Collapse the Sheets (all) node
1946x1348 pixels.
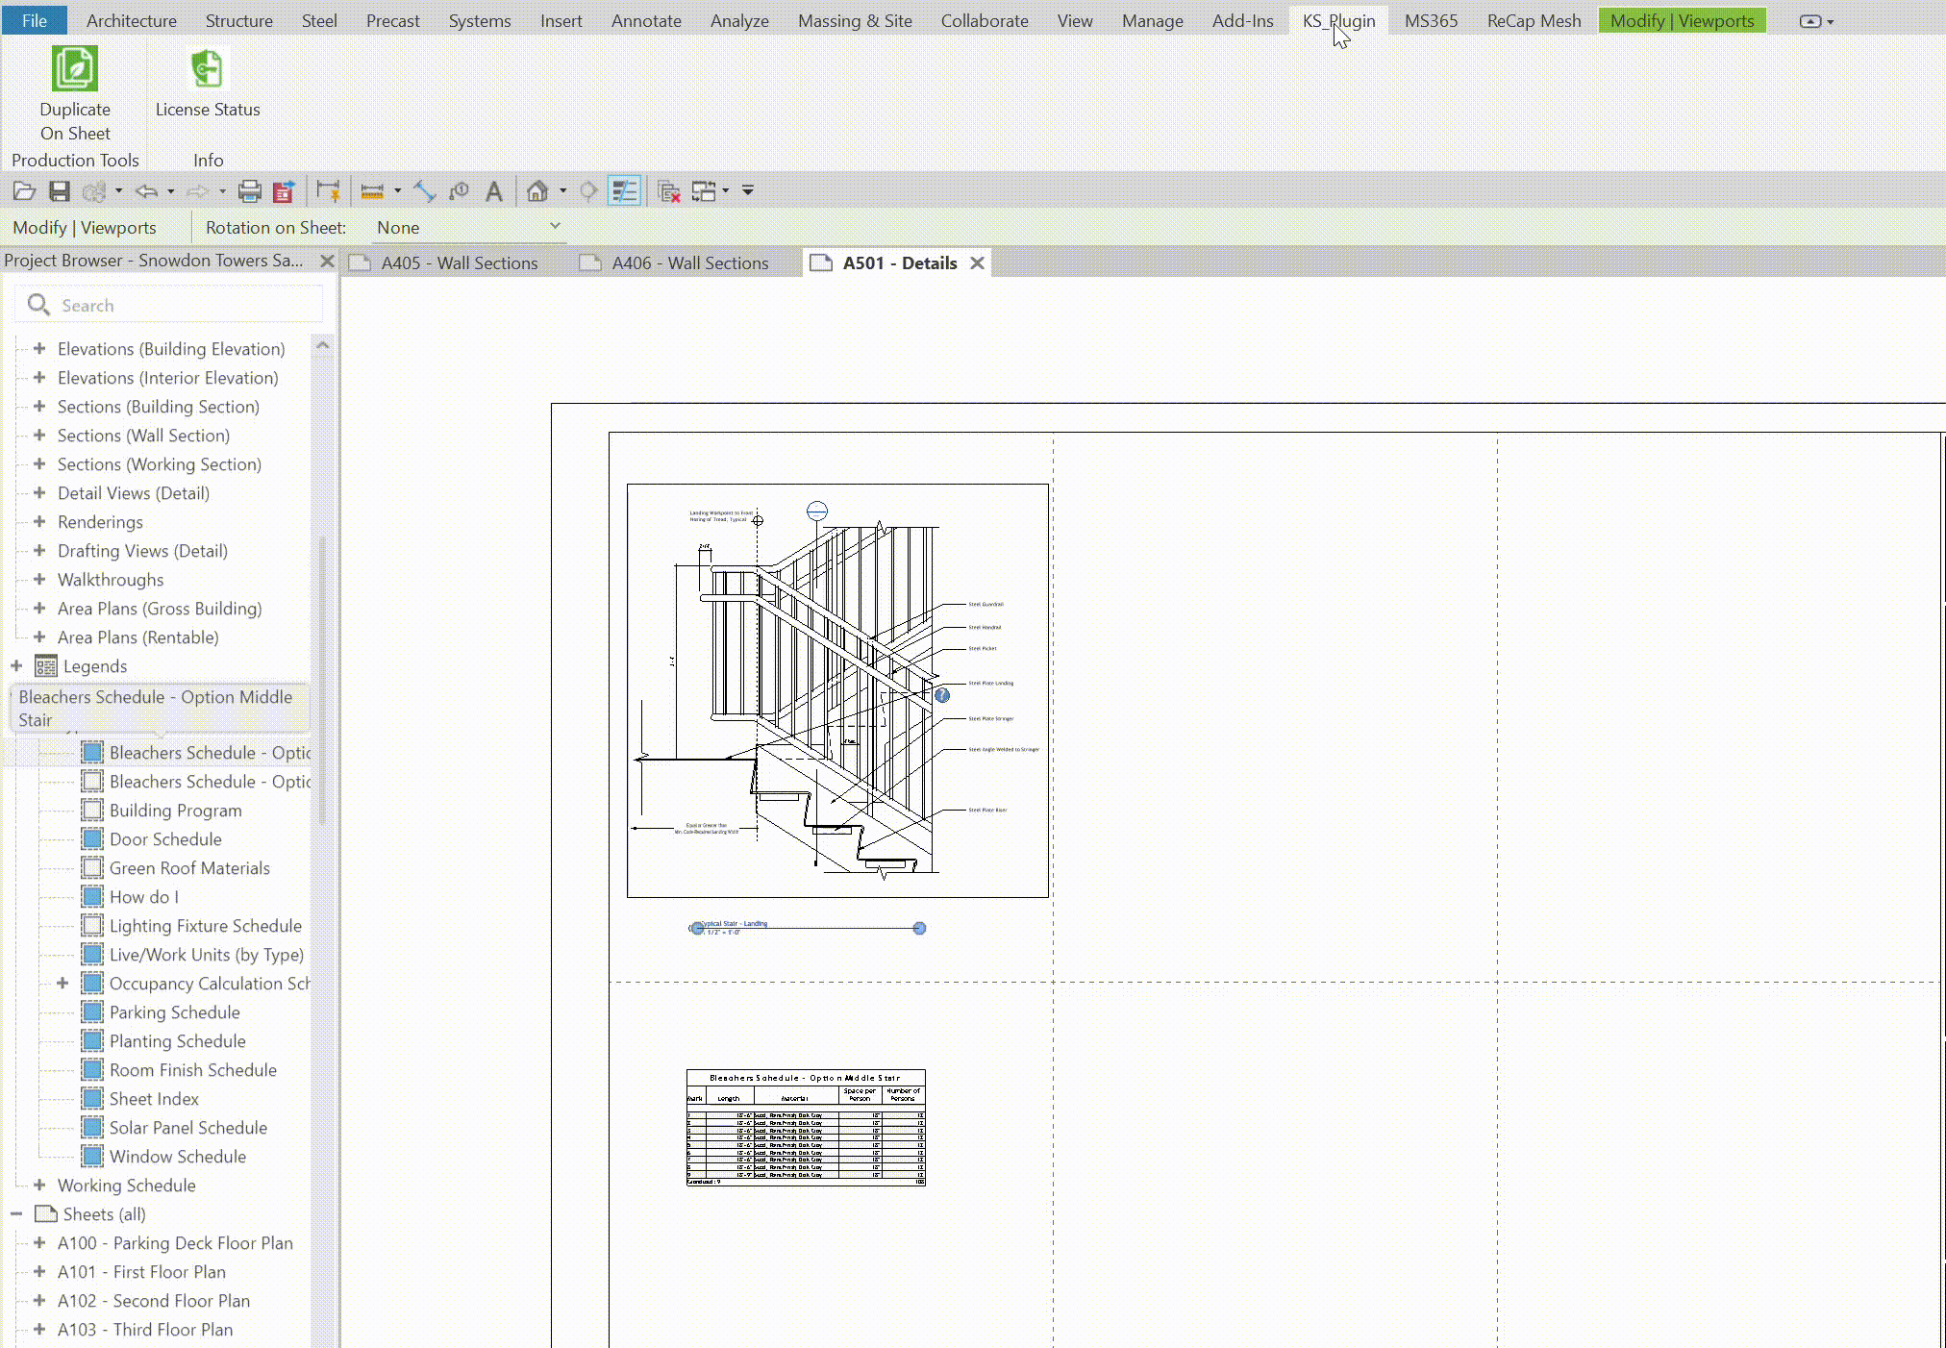coord(16,1213)
